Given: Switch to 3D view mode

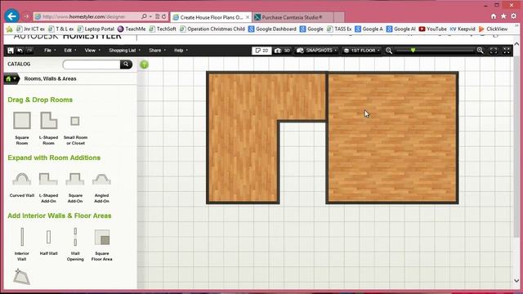Looking at the screenshot, I should tap(282, 51).
